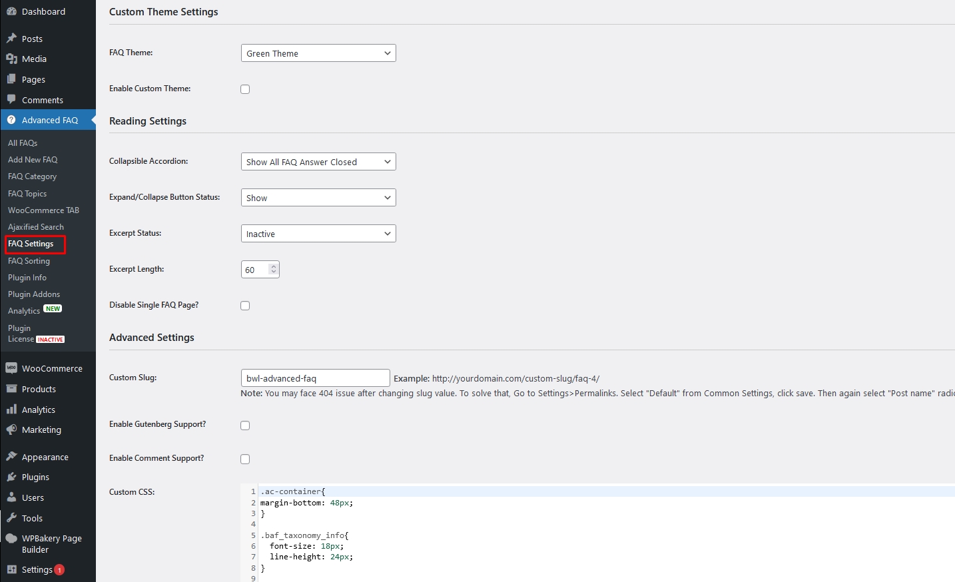This screenshot has height=582, width=955.
Task: Click the WooCommerce sidebar icon
Action: pyautogui.click(x=11, y=368)
